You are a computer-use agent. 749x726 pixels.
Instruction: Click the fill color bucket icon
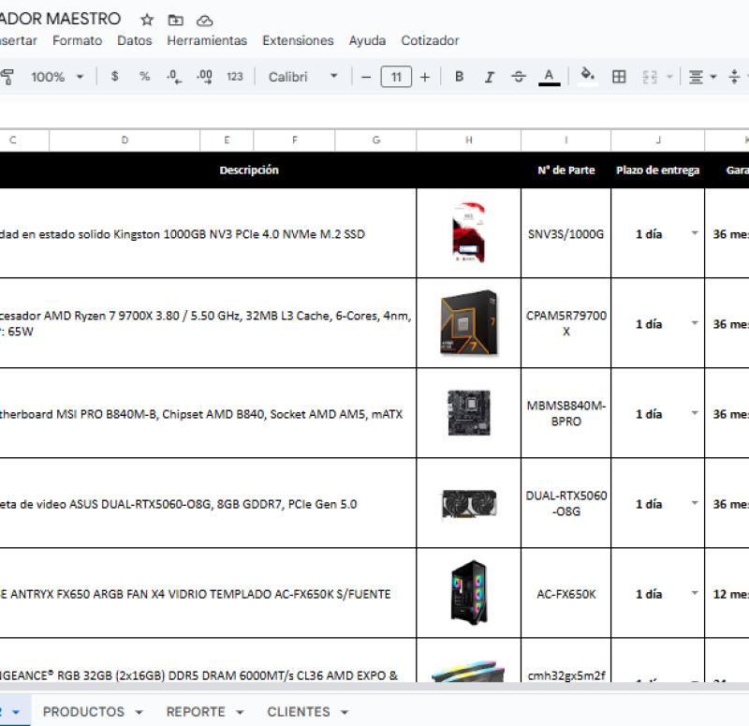point(588,76)
